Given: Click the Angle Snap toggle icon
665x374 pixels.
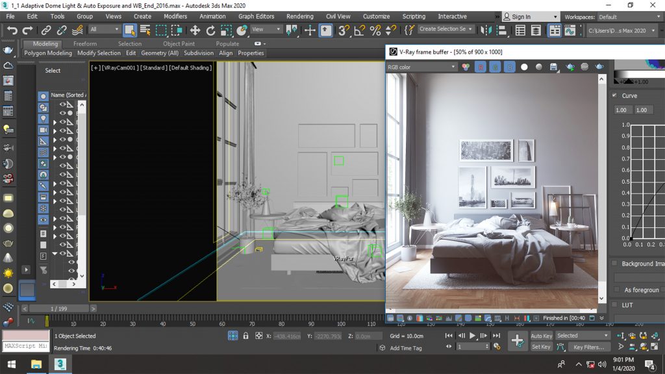Looking at the screenshot, I should pyautogui.click(x=359, y=30).
